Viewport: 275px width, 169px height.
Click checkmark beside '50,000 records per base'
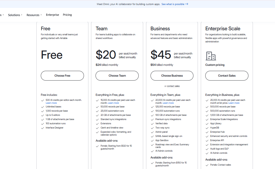click(x=97, y=107)
